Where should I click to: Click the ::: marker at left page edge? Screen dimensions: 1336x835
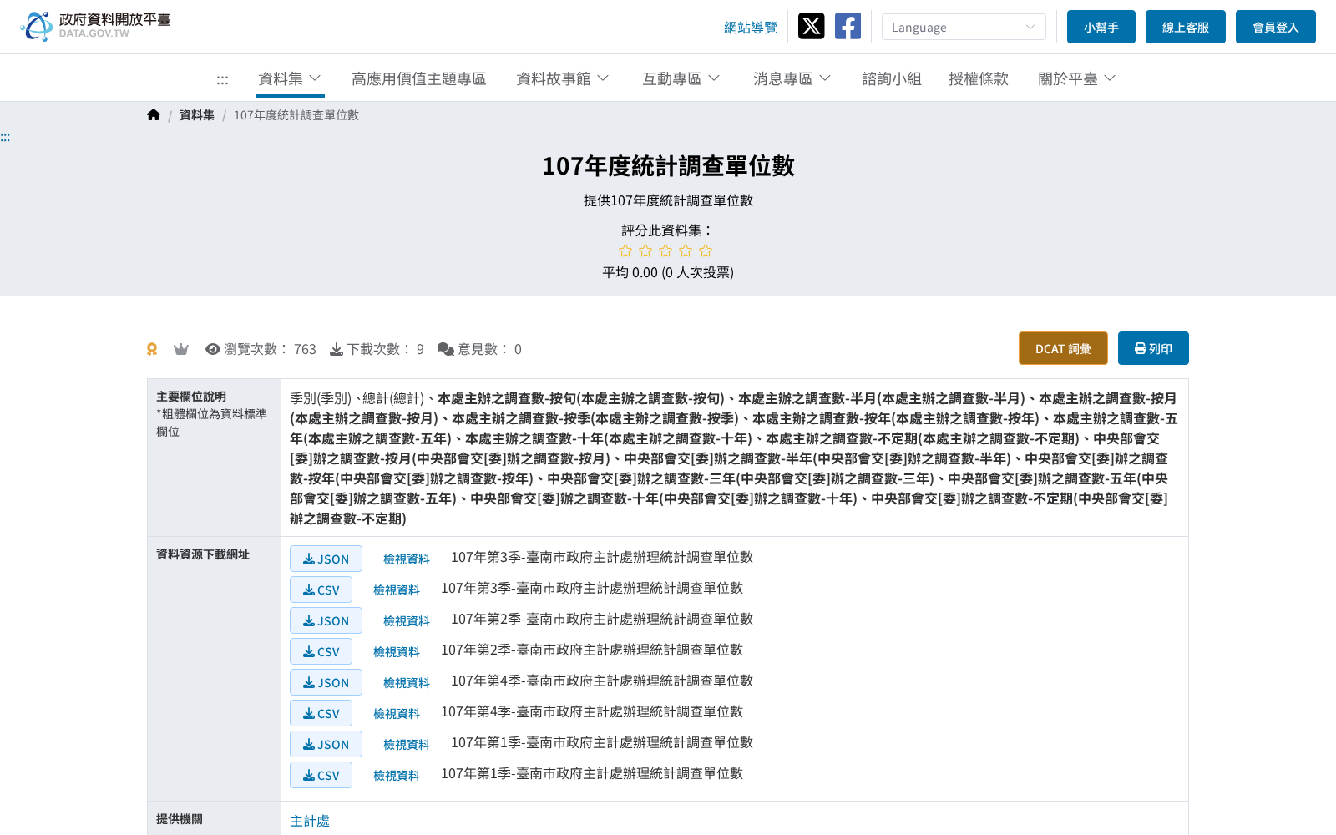(x=5, y=138)
